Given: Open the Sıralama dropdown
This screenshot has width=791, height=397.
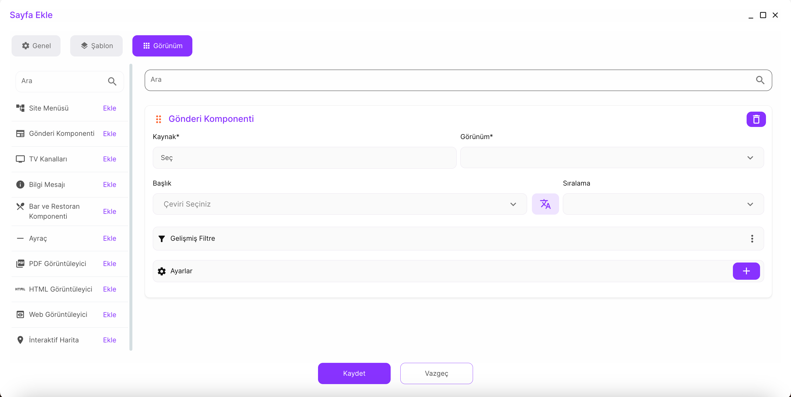Looking at the screenshot, I should [663, 204].
